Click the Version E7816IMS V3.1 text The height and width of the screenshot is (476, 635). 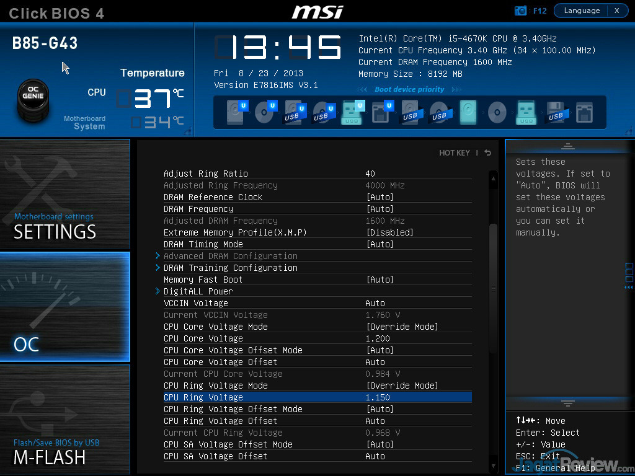pos(265,85)
